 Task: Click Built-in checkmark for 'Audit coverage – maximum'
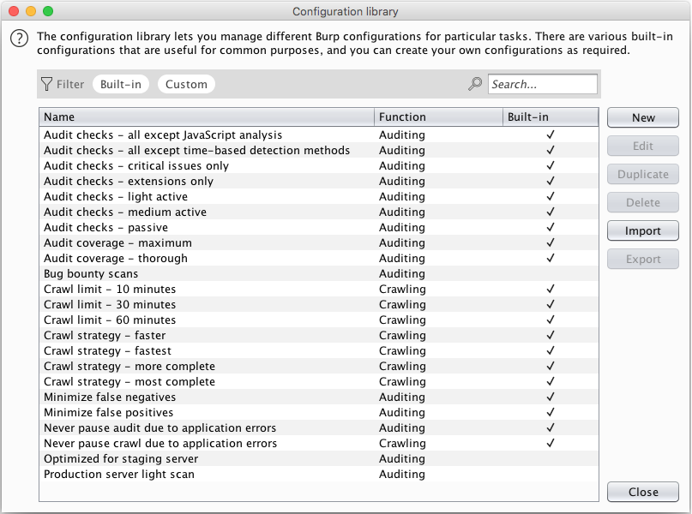point(551,242)
